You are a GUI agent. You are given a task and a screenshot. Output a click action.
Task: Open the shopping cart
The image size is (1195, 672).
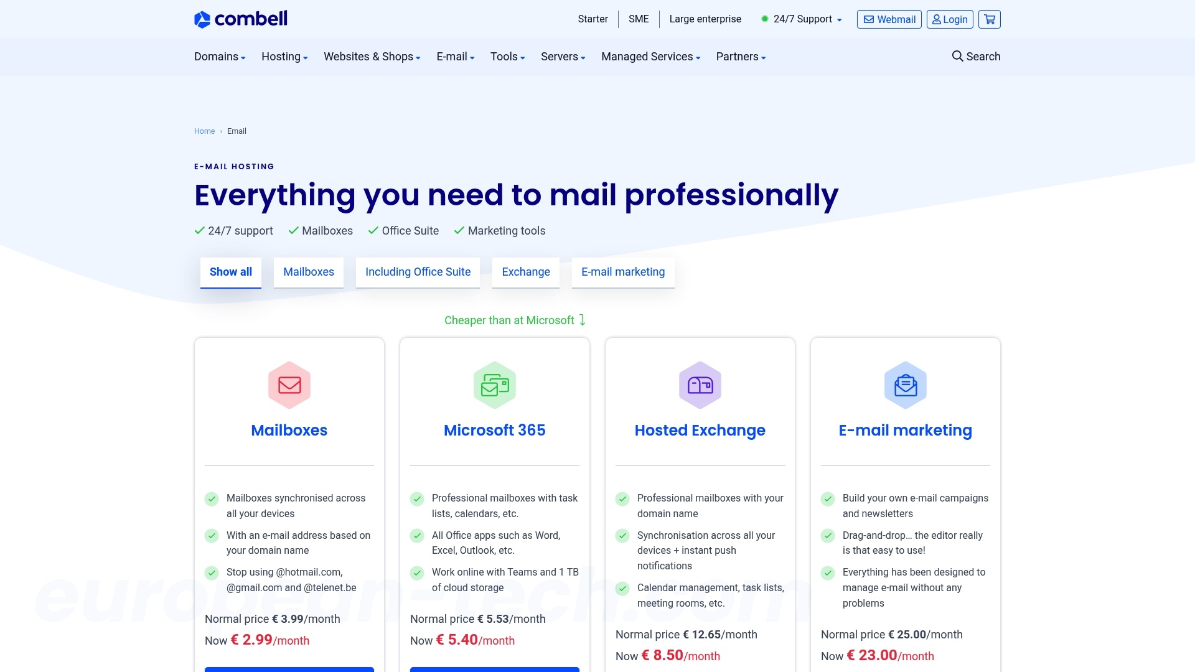pos(988,19)
